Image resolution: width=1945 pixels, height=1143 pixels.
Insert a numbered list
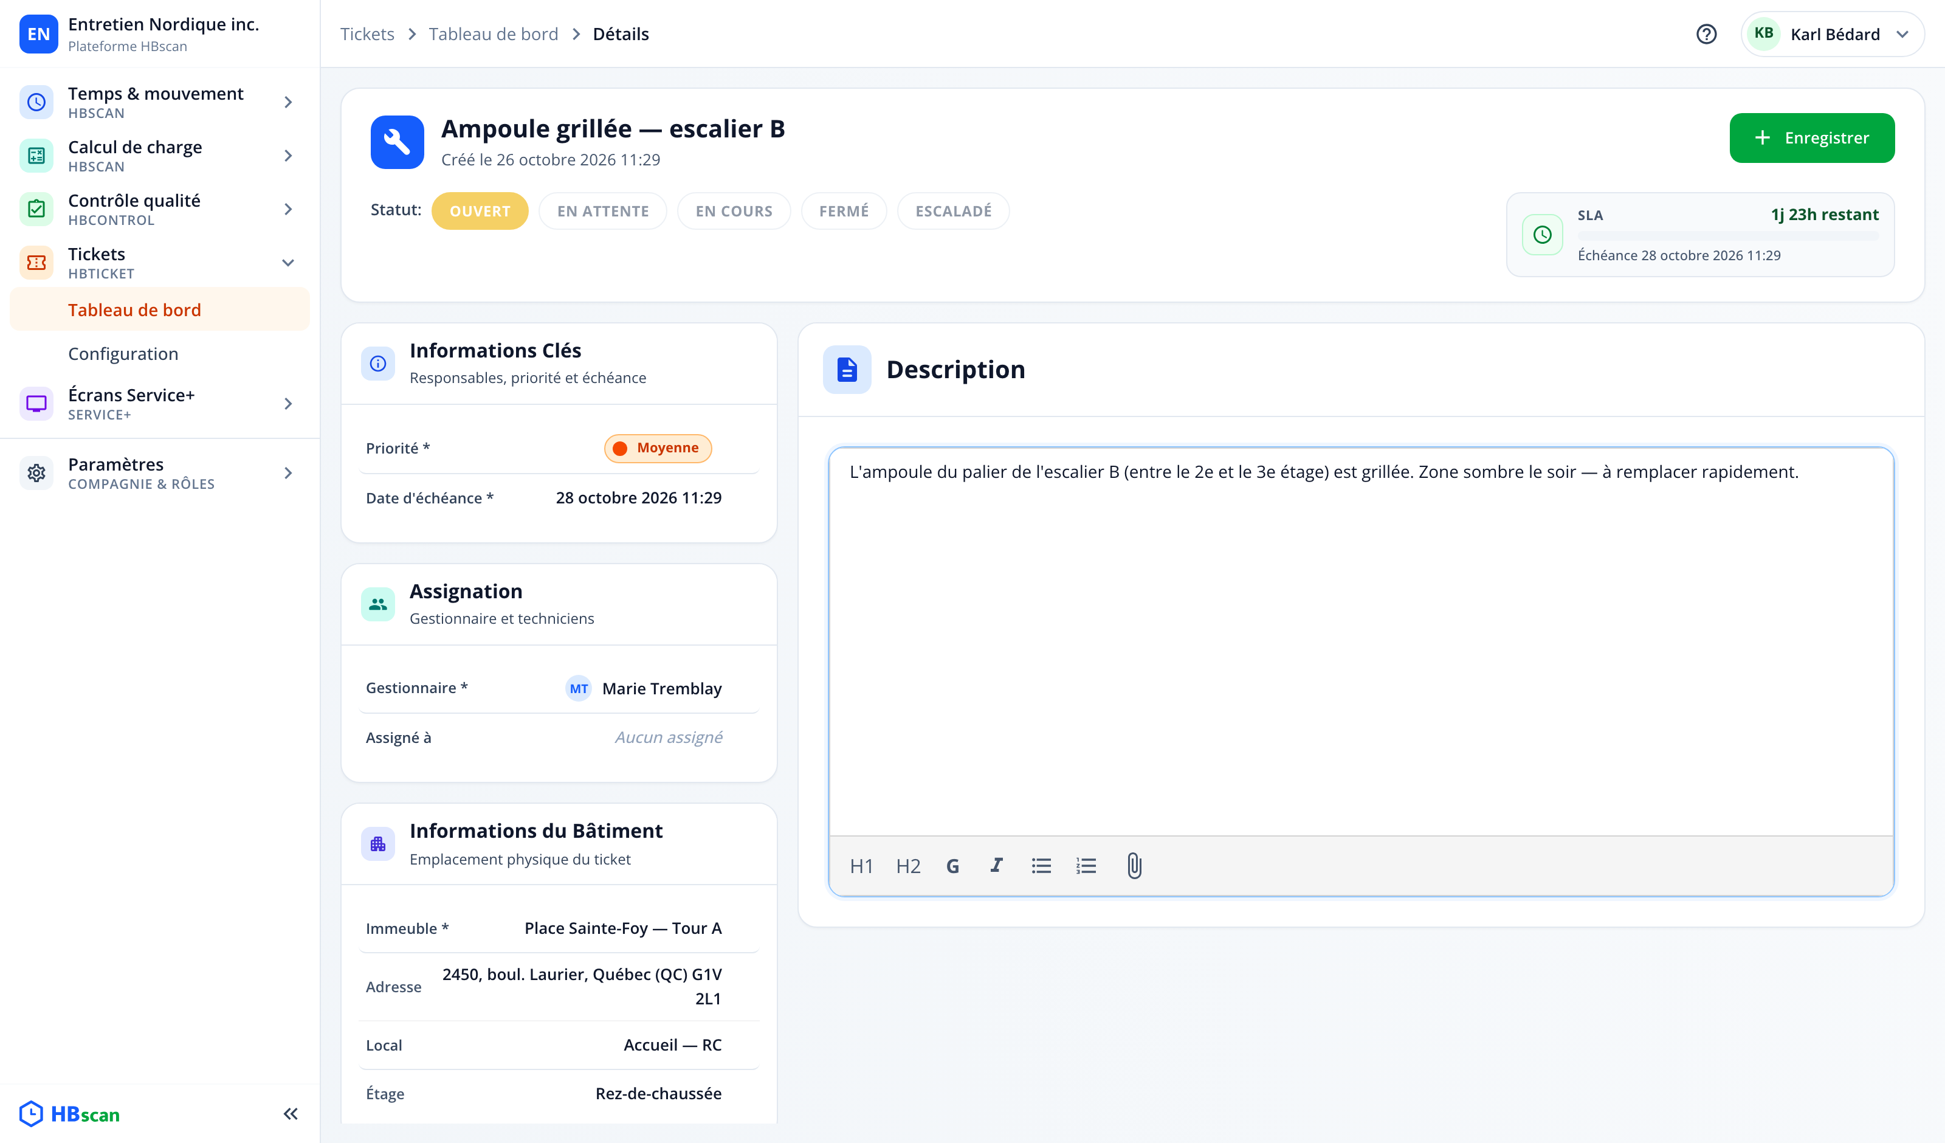1086,866
